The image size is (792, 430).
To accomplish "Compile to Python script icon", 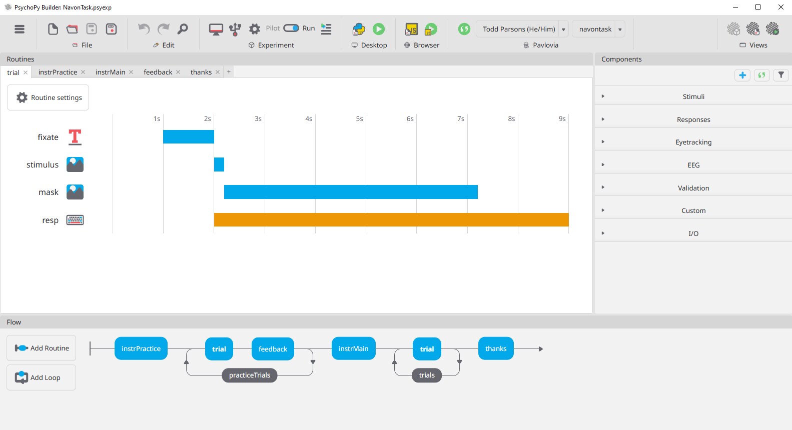I will point(359,29).
